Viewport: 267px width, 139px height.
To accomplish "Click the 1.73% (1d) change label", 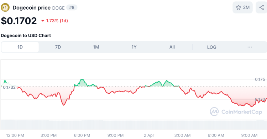I will pos(57,21).
